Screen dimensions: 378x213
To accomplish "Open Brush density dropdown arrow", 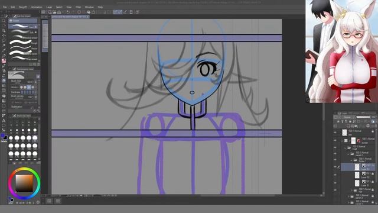I will (x=36, y=97).
